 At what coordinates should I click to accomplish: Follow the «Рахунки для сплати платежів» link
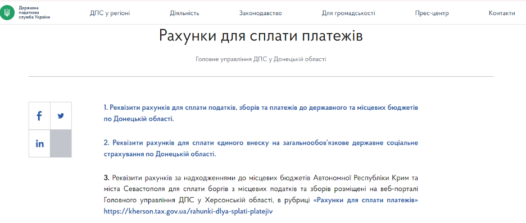tap(365, 200)
